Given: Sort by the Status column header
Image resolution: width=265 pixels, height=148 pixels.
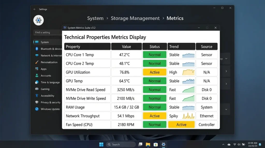Looking at the screenshot, I should coord(155,47).
